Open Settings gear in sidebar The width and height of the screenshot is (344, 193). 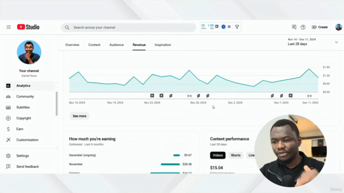[x=29, y=156]
